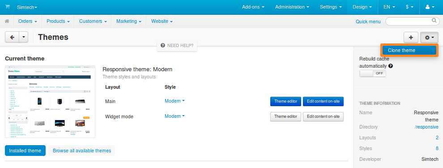Click the NEED HELP? tab

pyautogui.click(x=177, y=45)
